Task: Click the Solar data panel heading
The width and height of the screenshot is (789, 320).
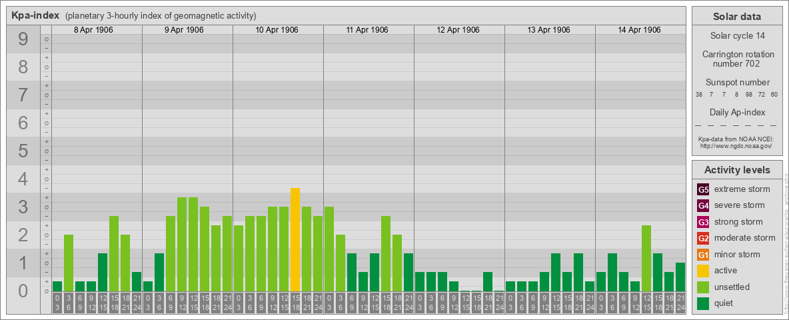Action: pyautogui.click(x=736, y=17)
